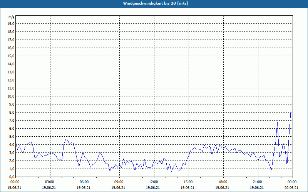Click the '19.06.21' date under '12:00'
This screenshot has height=192, width=308.
153,187
